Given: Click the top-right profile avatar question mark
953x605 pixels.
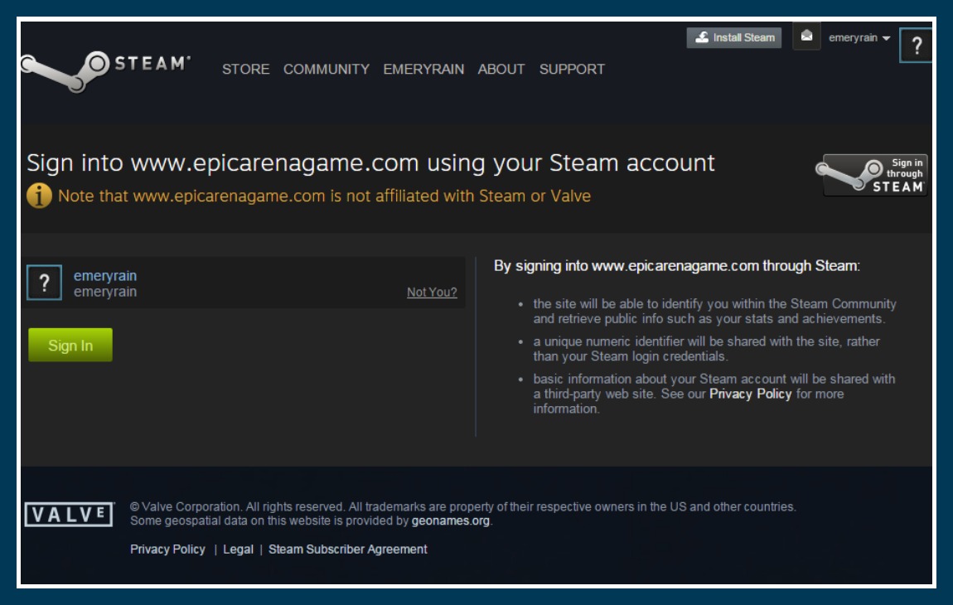Looking at the screenshot, I should point(916,46).
